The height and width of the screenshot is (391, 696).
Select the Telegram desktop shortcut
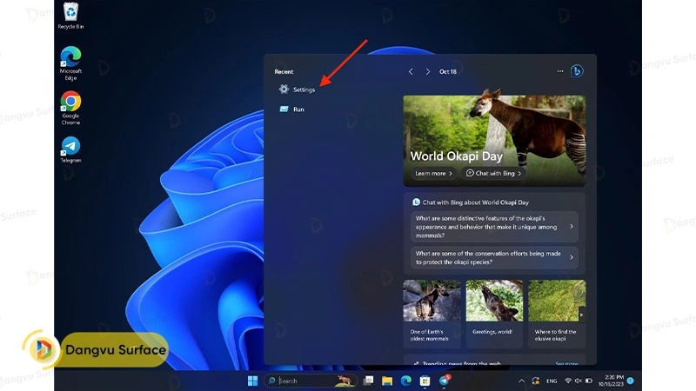(70, 149)
